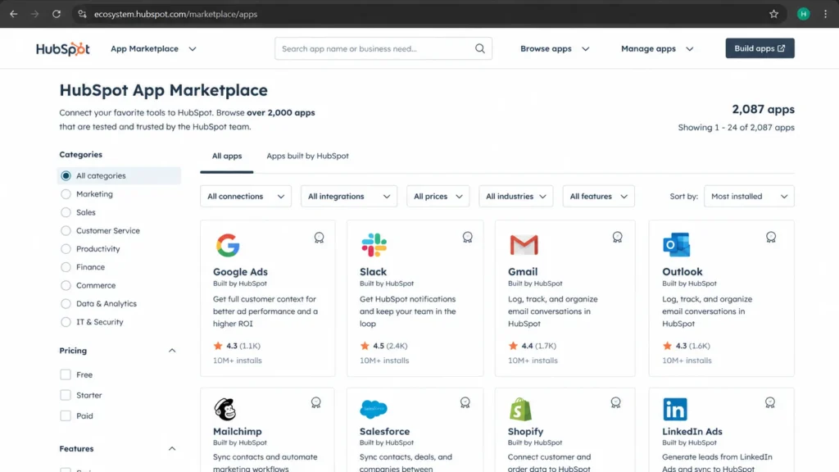Reload the page
The height and width of the screenshot is (472, 839).
point(57,14)
